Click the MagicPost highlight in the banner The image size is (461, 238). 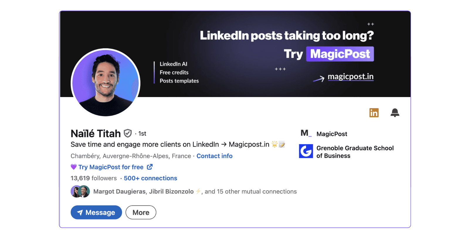(340, 54)
